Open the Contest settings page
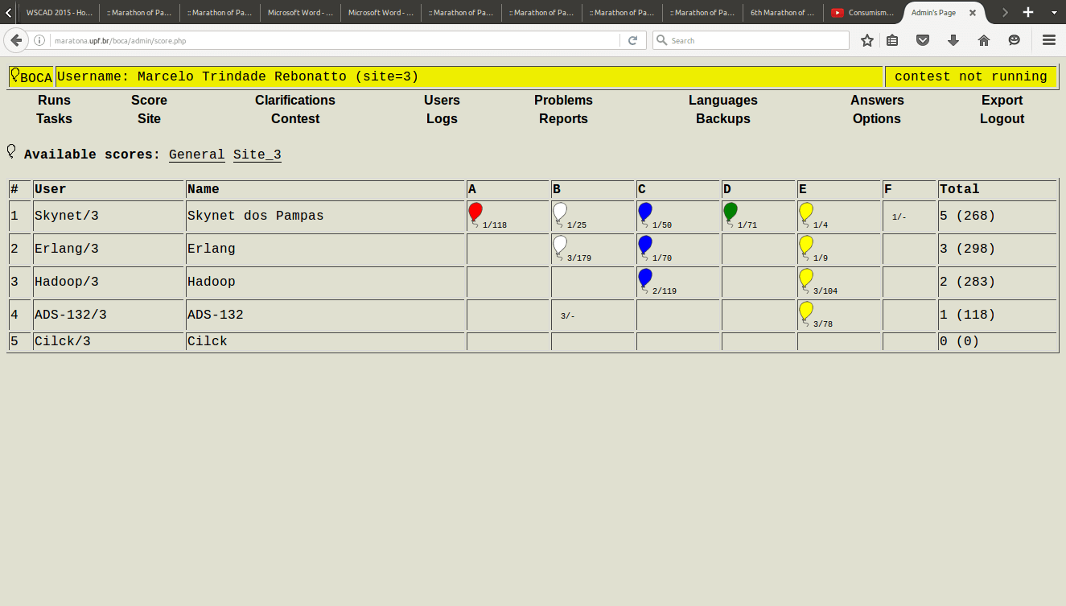The width and height of the screenshot is (1066, 606). [295, 118]
